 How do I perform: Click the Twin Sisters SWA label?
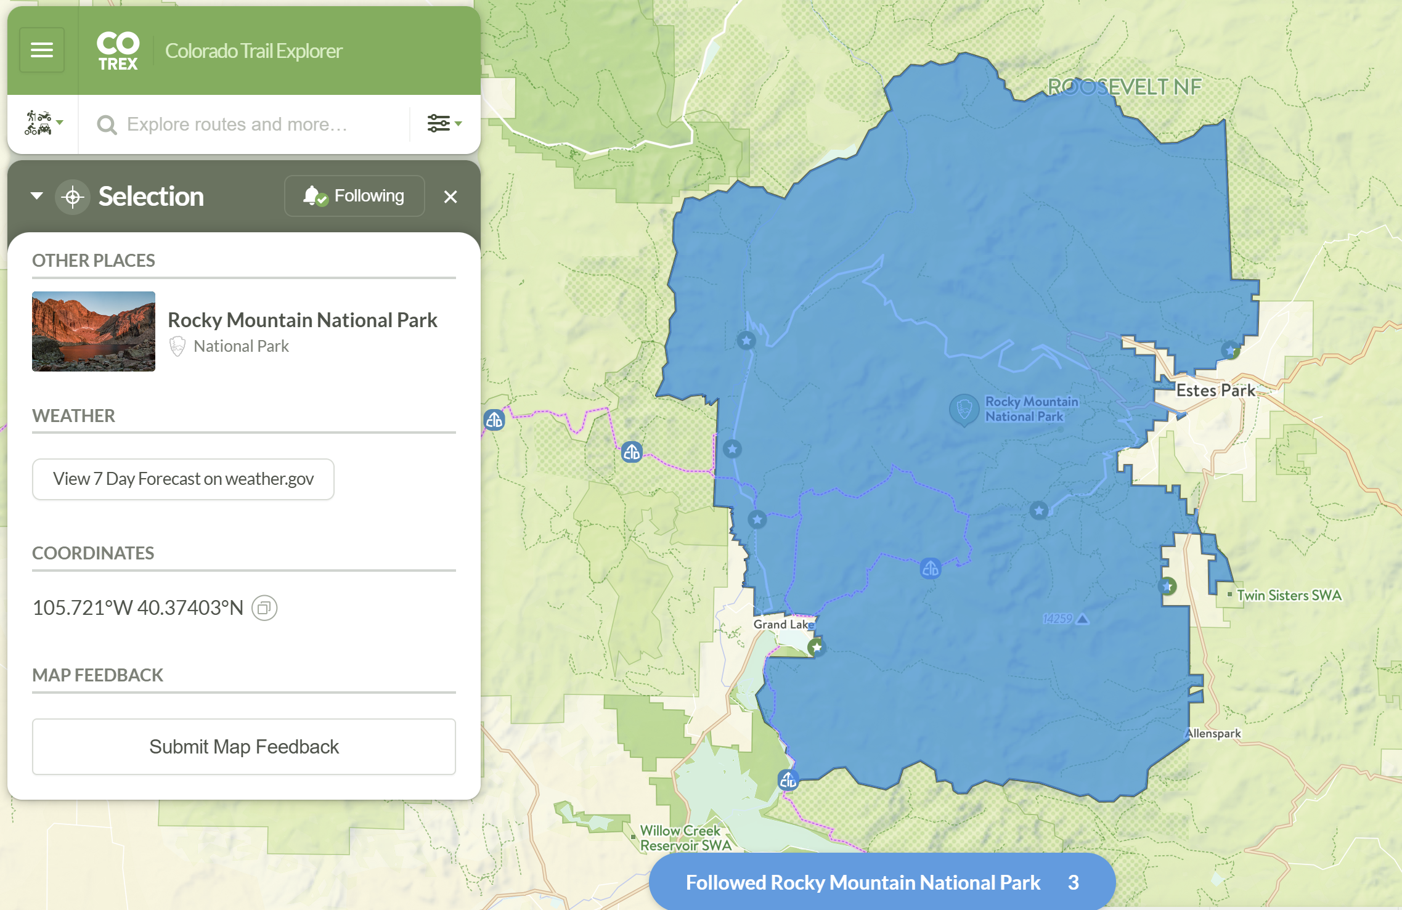coord(1289,595)
